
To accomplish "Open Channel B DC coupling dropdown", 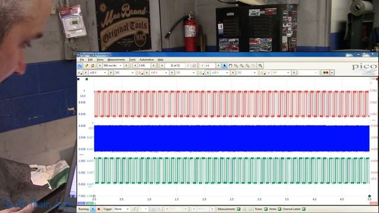I will 185,73.
